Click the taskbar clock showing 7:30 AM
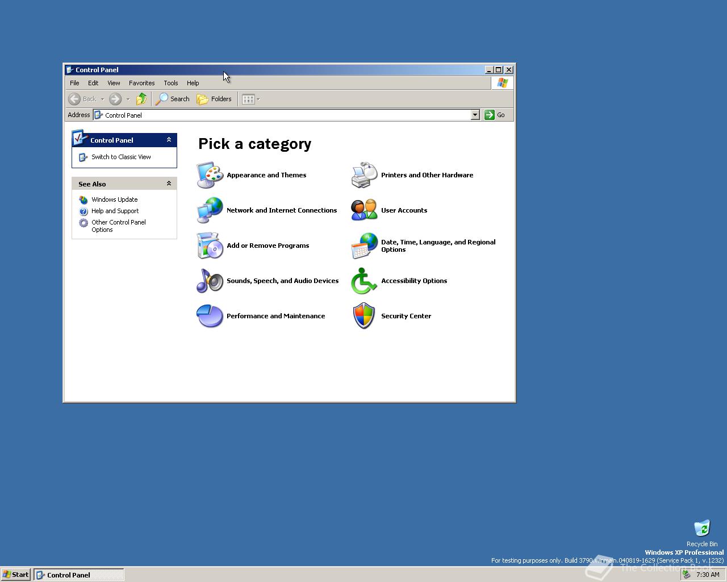The image size is (727, 582). coord(708,575)
